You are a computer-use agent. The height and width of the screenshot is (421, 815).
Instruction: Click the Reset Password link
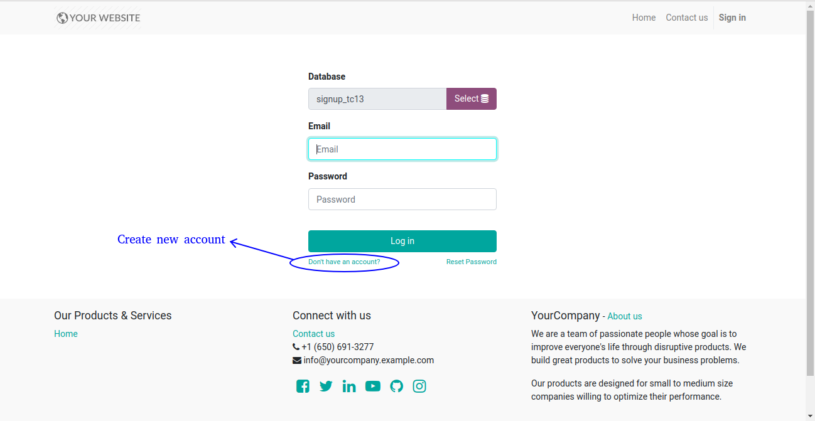click(472, 262)
